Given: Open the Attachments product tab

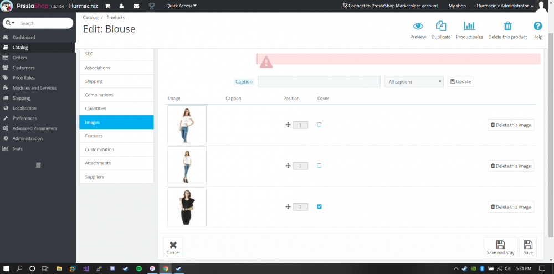Looking at the screenshot, I should coord(116,163).
